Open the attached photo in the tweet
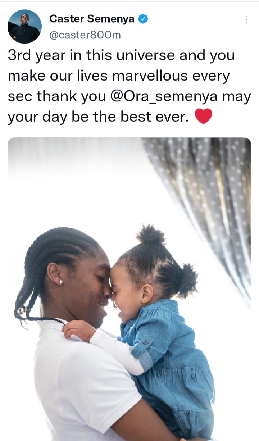 pyautogui.click(x=129, y=289)
